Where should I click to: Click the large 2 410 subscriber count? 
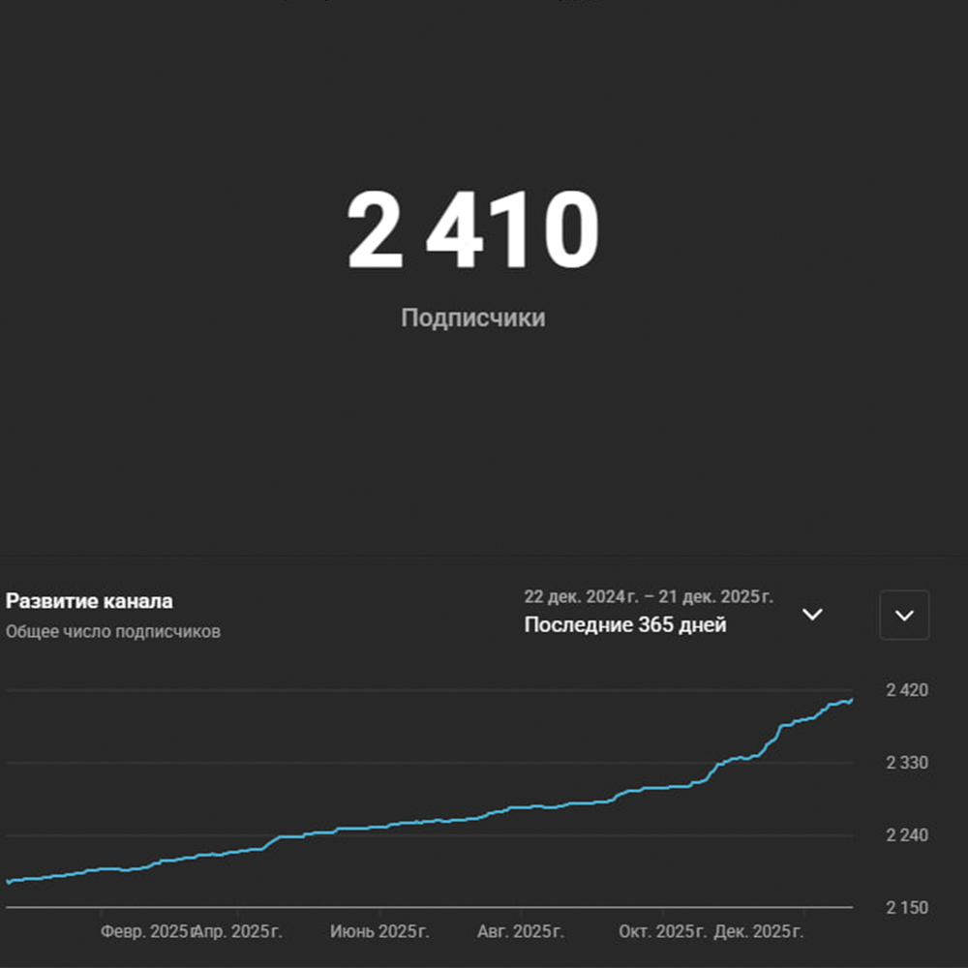click(x=472, y=231)
